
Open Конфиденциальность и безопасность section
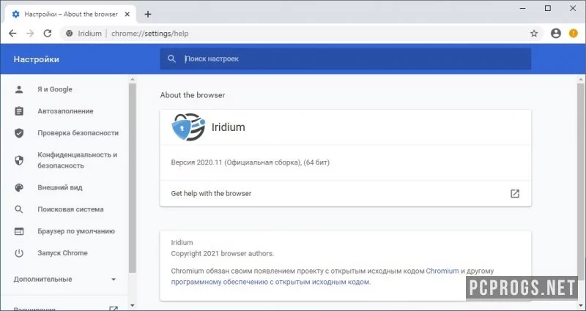[x=78, y=160]
